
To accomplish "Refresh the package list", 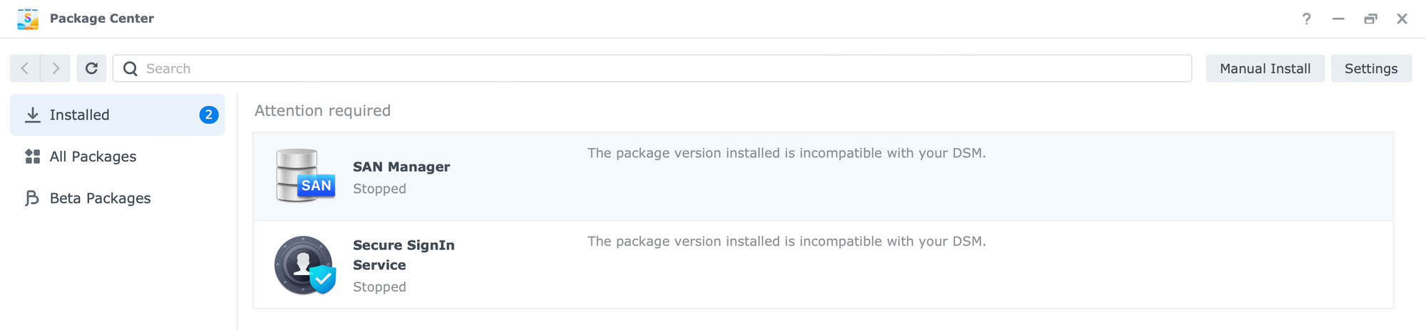I will pyautogui.click(x=91, y=68).
